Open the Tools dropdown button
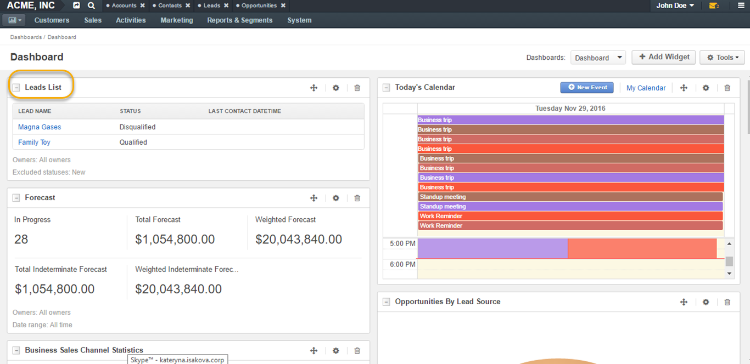 [x=722, y=58]
